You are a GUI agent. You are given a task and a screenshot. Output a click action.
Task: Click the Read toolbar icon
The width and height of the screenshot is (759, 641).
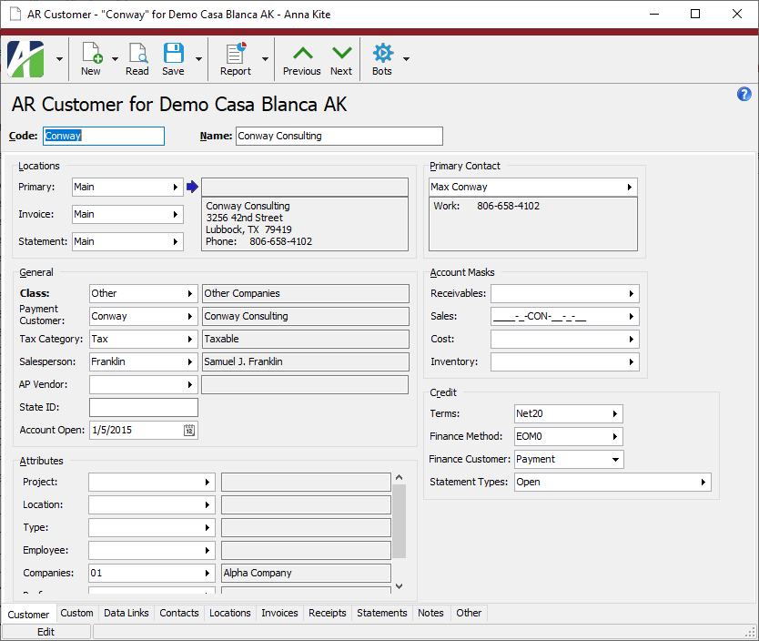pyautogui.click(x=137, y=58)
